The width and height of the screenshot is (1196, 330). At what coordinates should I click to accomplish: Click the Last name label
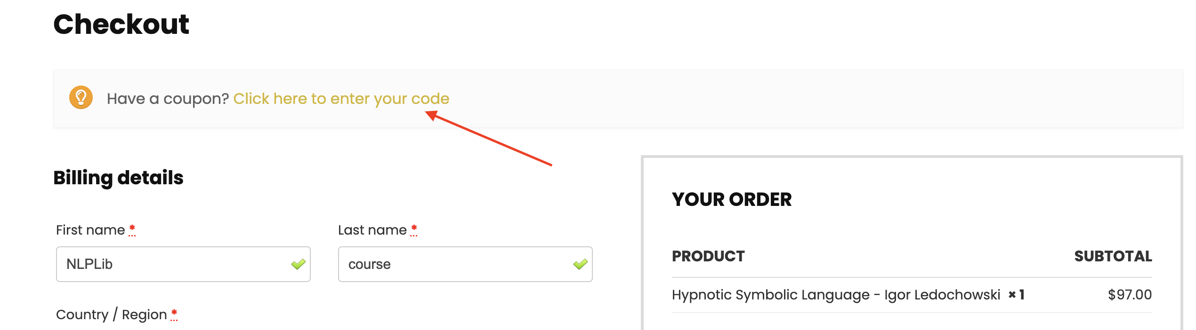click(372, 230)
